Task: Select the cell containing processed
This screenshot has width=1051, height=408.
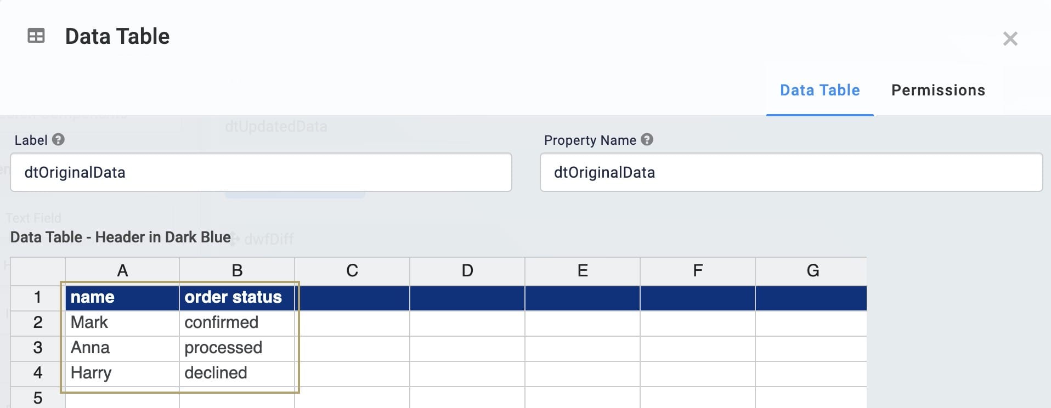Action: click(236, 348)
